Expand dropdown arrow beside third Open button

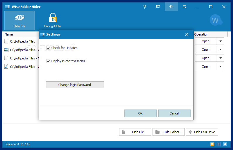tap(220, 58)
